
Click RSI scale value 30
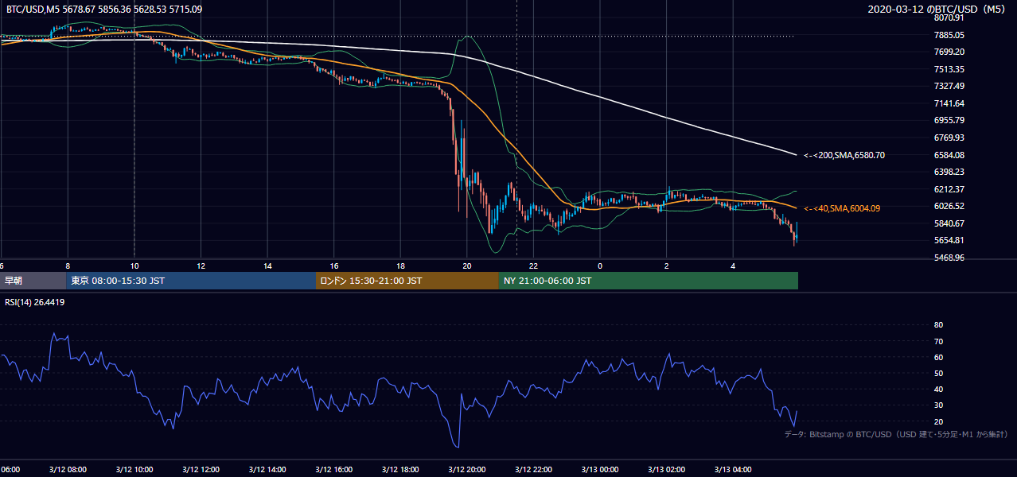pyautogui.click(x=938, y=405)
